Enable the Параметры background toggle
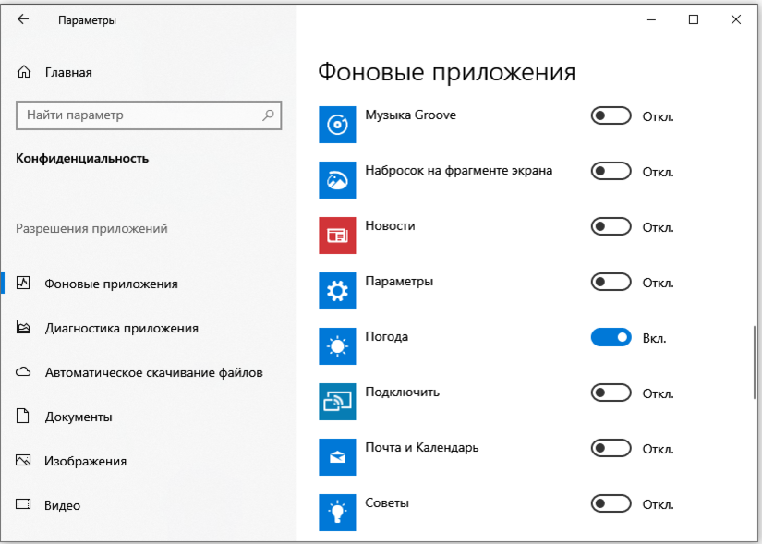The height and width of the screenshot is (544, 762). click(611, 282)
